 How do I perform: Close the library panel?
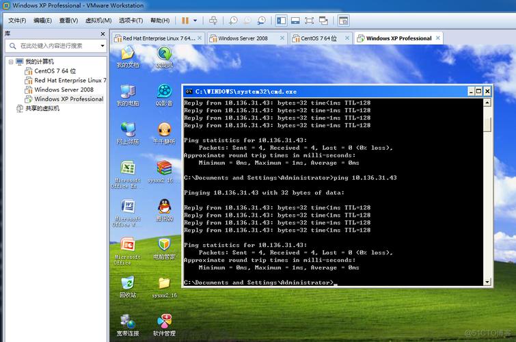tap(103, 34)
